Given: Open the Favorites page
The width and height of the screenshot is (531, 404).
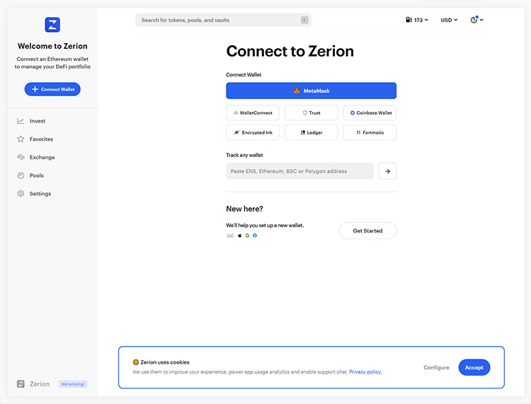Looking at the screenshot, I should 40,139.
